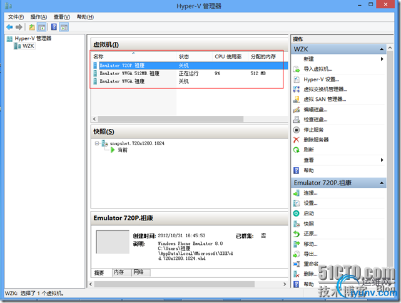Click the 帮助 link under Emulator 720P actions

tap(308, 284)
